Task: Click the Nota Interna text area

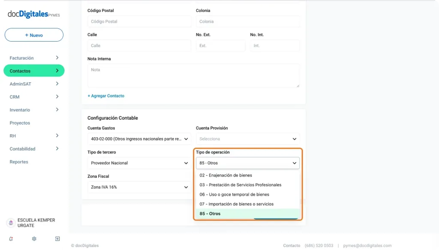Action: [193, 76]
